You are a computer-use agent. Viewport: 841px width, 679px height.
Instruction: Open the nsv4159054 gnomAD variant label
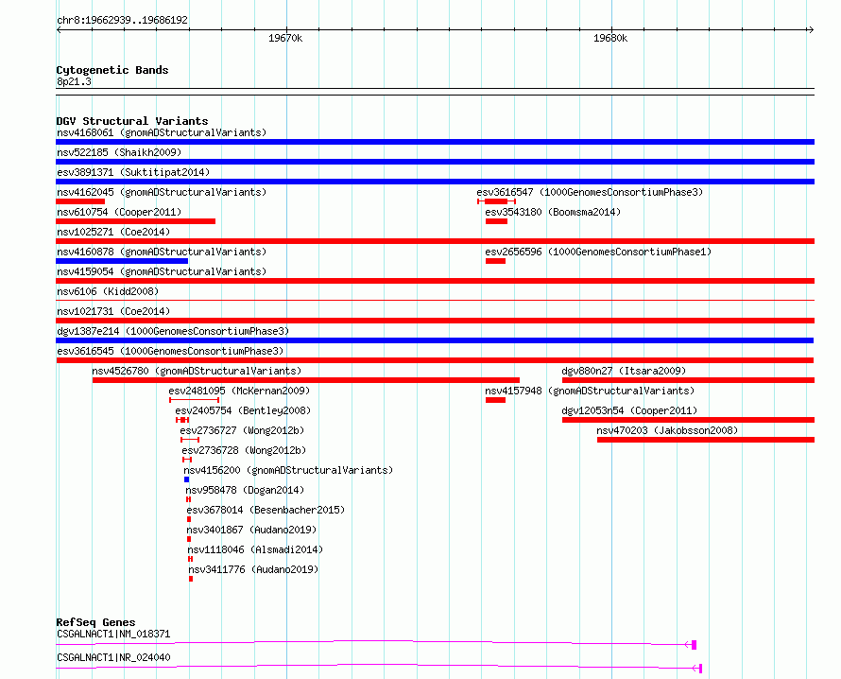click(162, 271)
